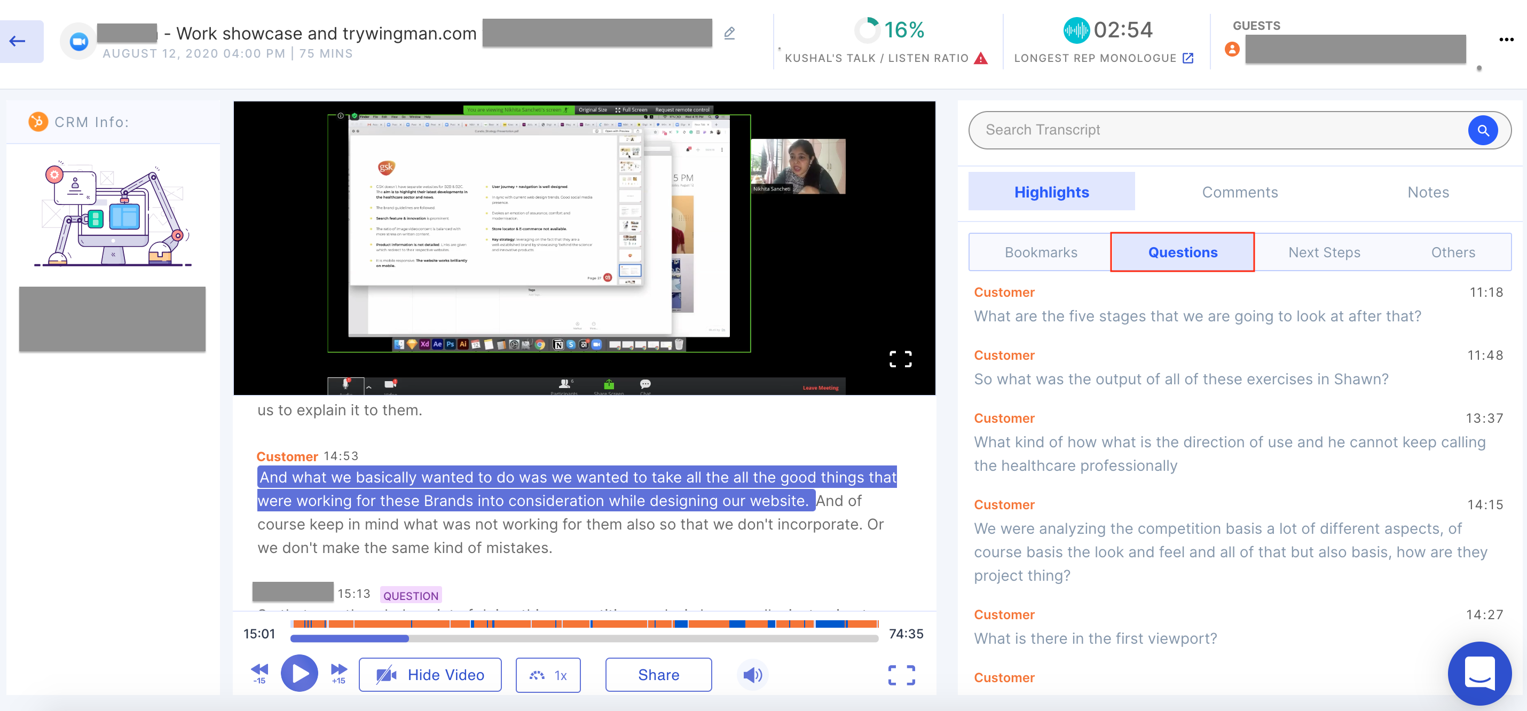1527x711 pixels.
Task: Mute the audio speaker icon
Action: (x=752, y=675)
